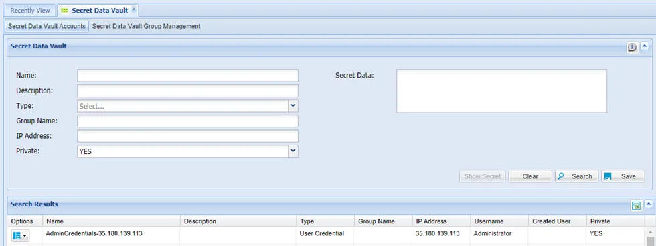This screenshot has width=656, height=246.
Task: Sort by the Description column header
Action: click(238, 221)
